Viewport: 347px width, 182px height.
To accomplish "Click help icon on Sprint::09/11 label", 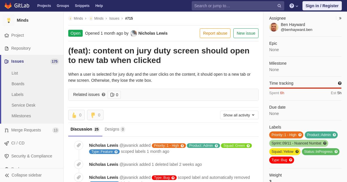I will click(x=325, y=143).
